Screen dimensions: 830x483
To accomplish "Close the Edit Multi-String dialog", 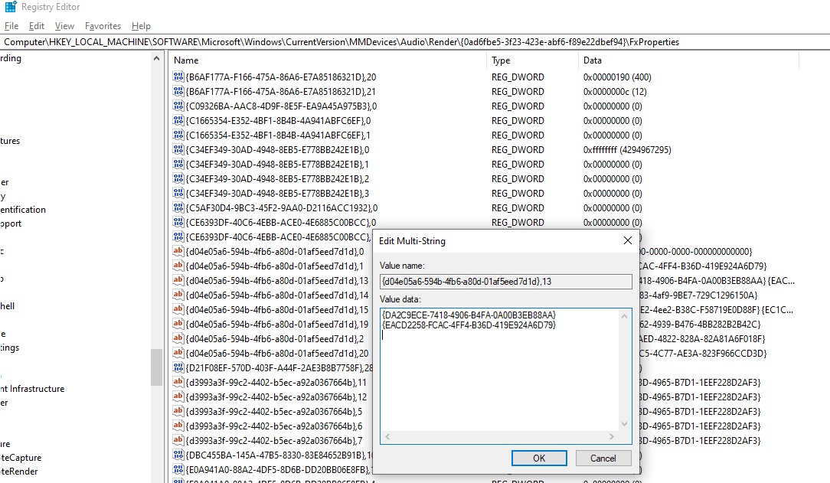I will 628,240.
